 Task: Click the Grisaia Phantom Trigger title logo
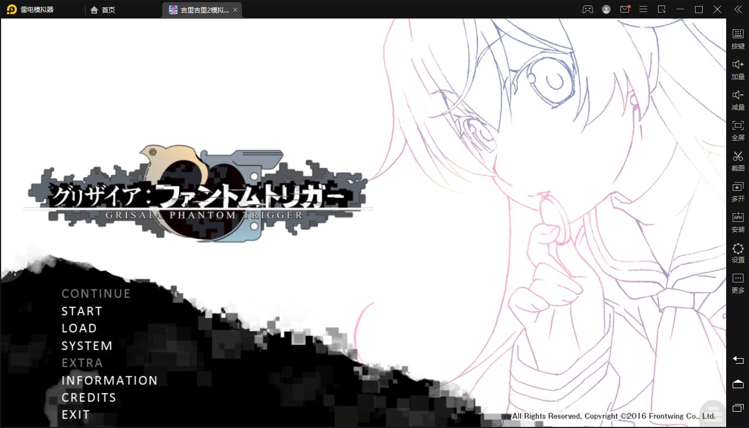tap(198, 193)
